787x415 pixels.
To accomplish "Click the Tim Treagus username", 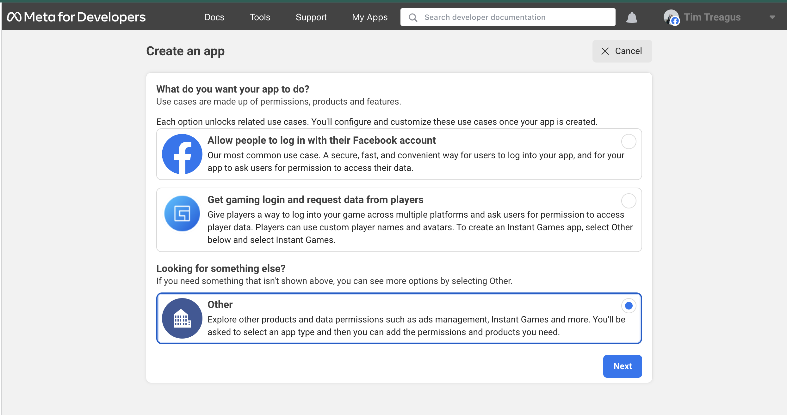I will [x=712, y=17].
